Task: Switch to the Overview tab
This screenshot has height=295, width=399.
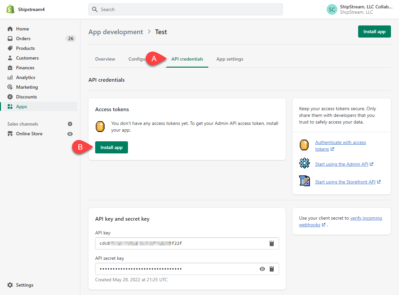Action: (x=105, y=59)
